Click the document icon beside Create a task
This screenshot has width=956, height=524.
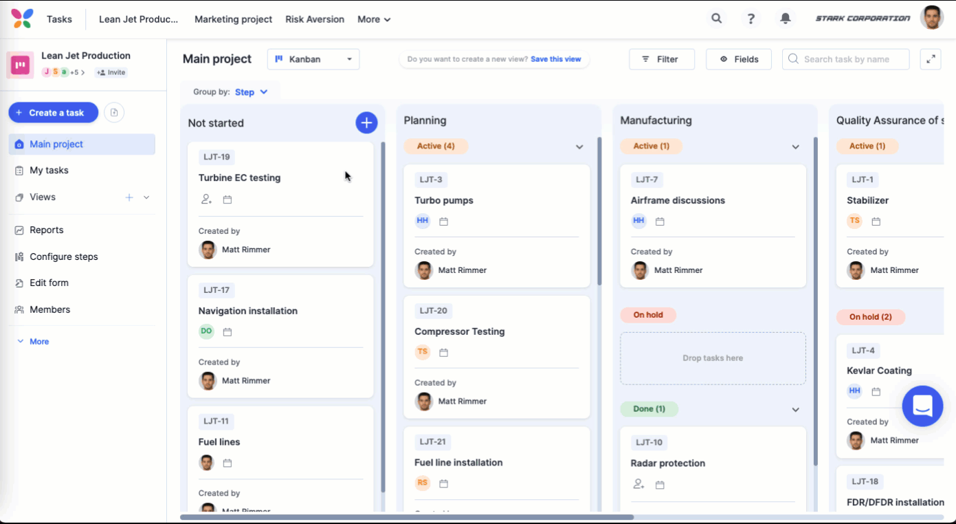click(114, 113)
